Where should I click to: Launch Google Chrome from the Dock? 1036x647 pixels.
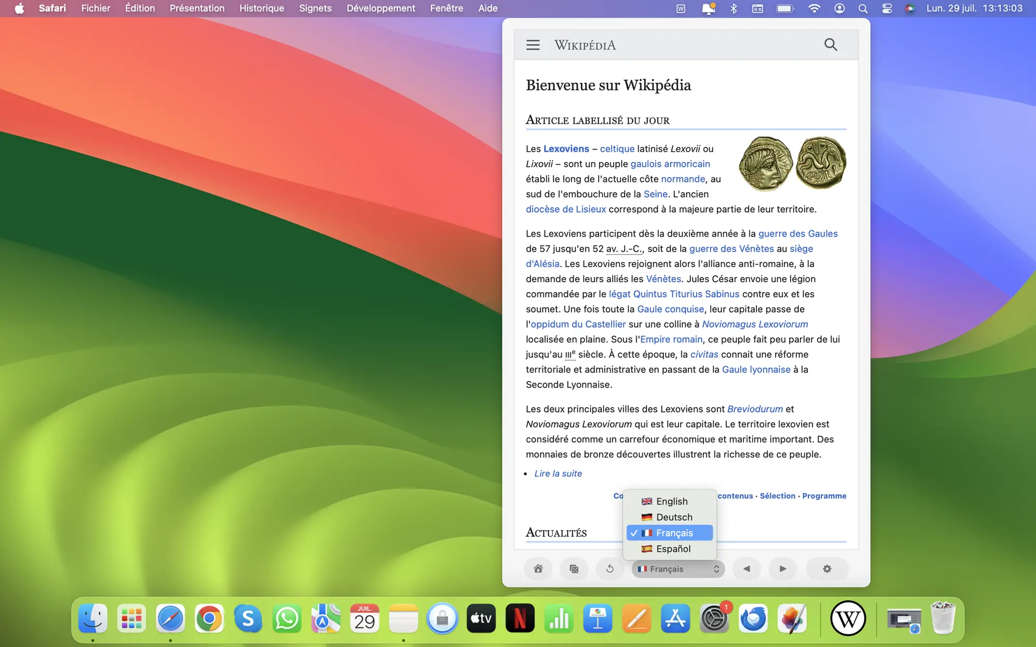coord(209,619)
